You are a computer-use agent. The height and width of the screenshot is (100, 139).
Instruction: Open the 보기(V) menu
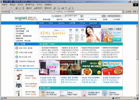pos(20,4)
